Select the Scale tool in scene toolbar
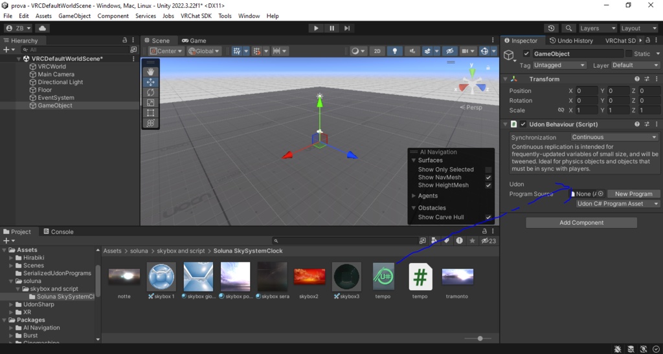 [x=150, y=103]
